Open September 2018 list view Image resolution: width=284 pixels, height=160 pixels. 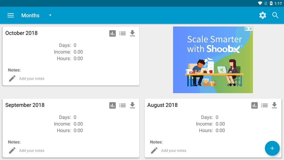[122, 105]
